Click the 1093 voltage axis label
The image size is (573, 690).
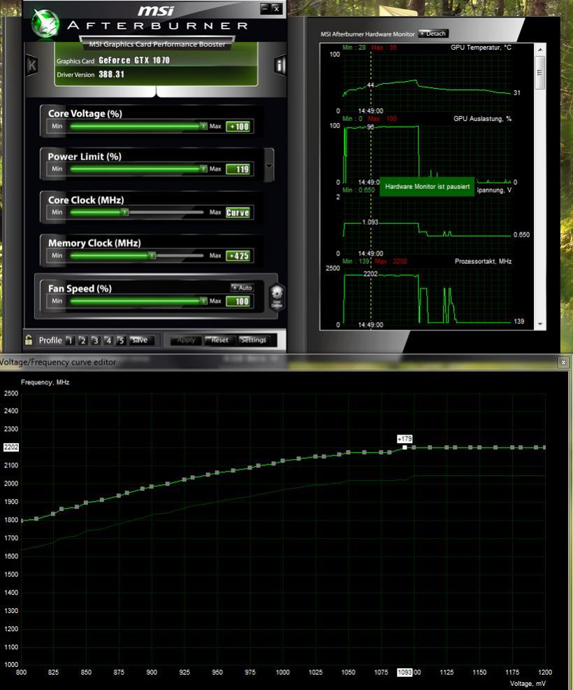tap(405, 673)
